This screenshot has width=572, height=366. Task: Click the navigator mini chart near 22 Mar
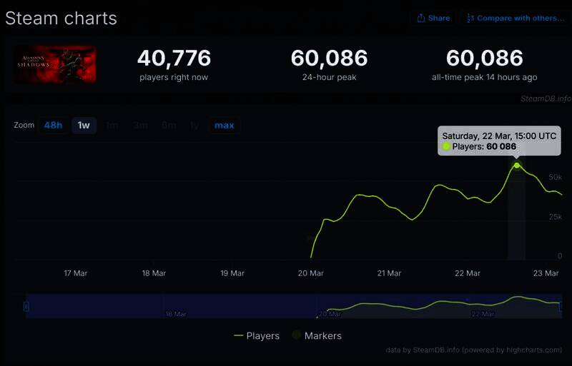483,305
